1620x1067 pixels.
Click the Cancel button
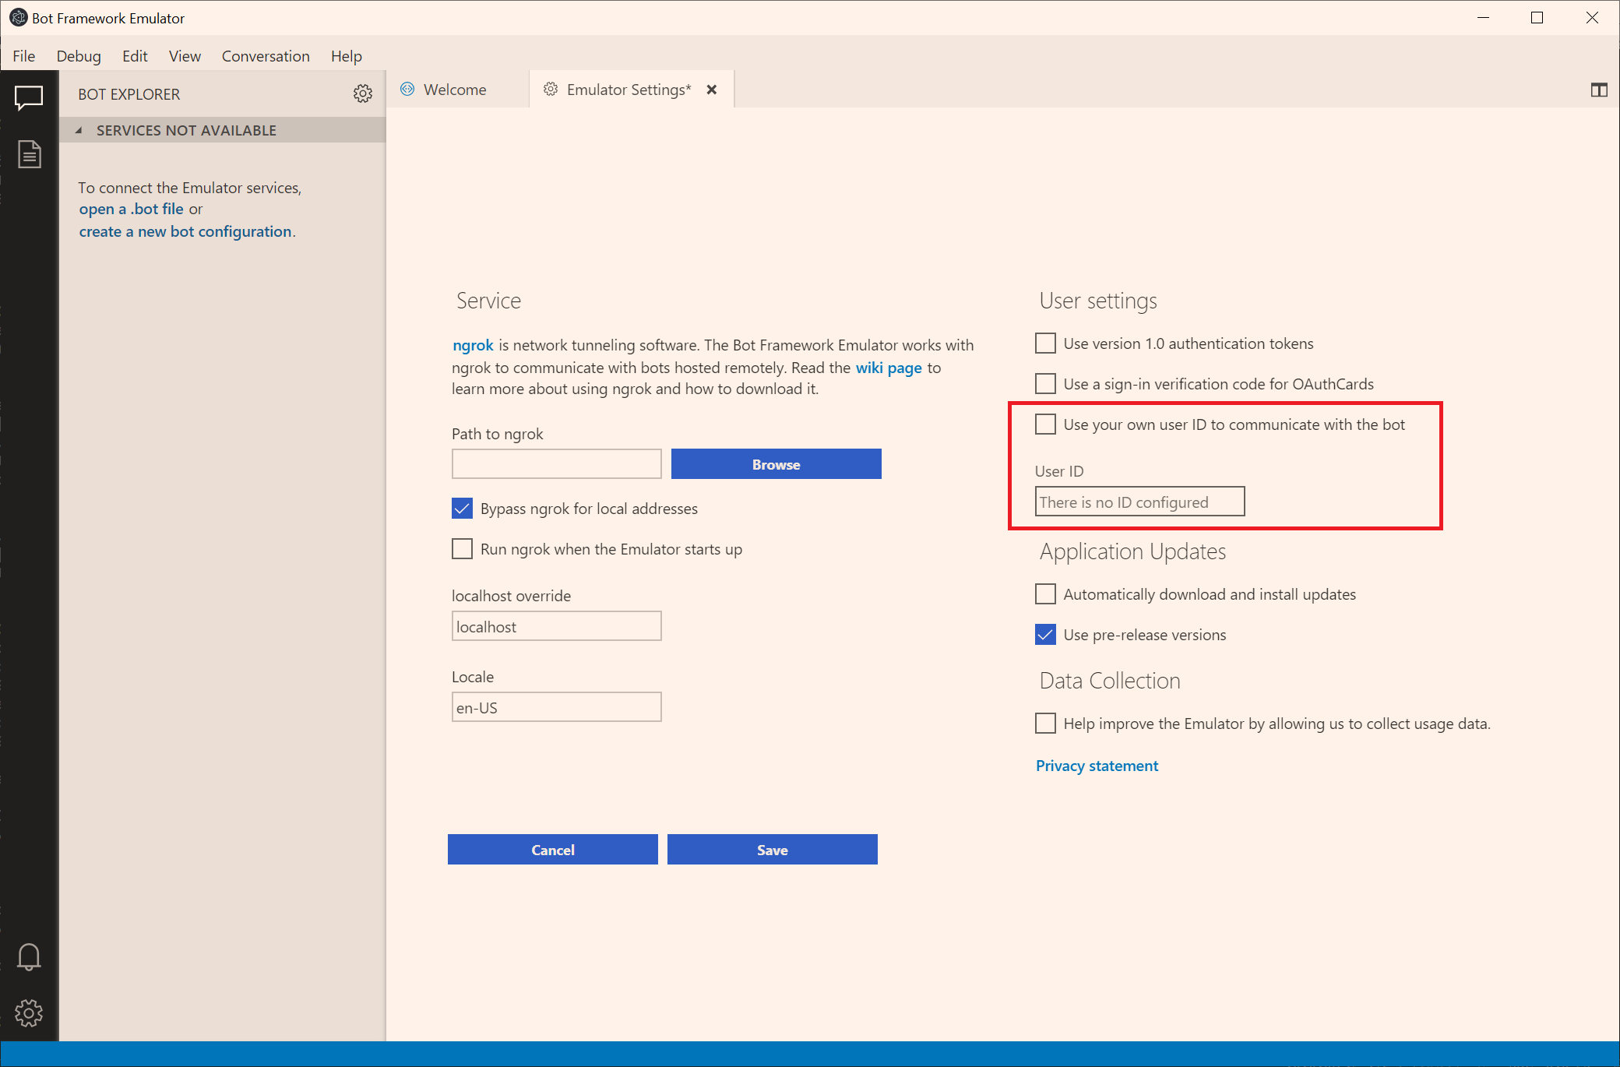pyautogui.click(x=553, y=850)
